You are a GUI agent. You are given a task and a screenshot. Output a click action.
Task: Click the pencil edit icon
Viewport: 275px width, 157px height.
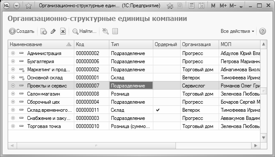(53, 32)
